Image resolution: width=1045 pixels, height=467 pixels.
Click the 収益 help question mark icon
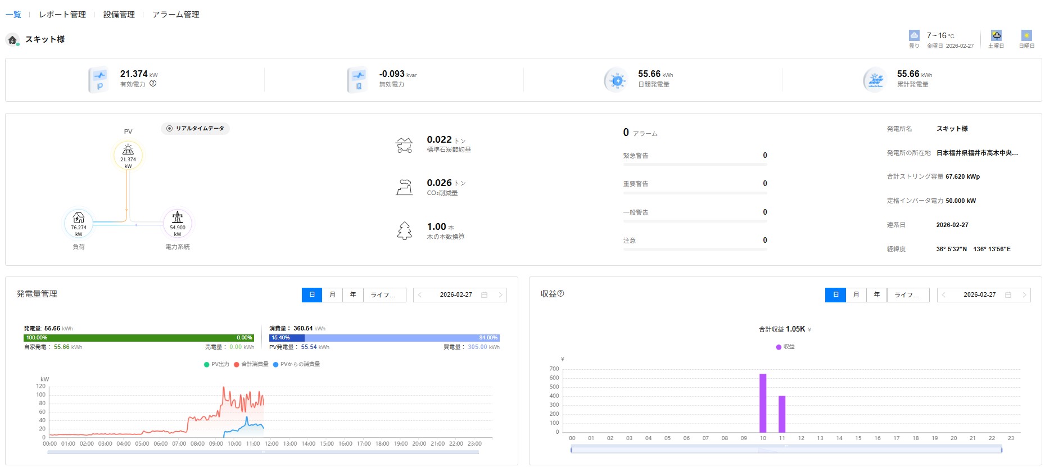coord(560,293)
